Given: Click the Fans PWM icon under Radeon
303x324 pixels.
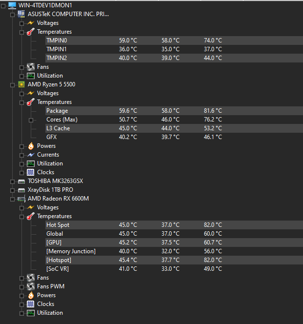Looking at the screenshot, I should pos(31,286).
